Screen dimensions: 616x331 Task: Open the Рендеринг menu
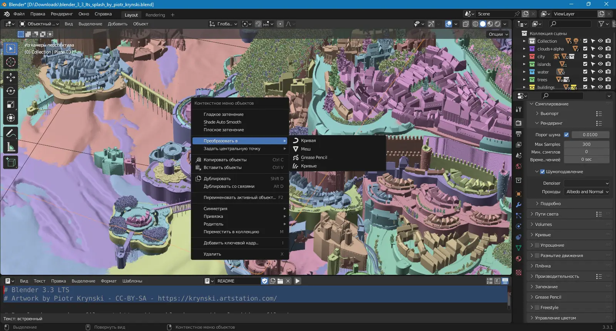tap(62, 14)
